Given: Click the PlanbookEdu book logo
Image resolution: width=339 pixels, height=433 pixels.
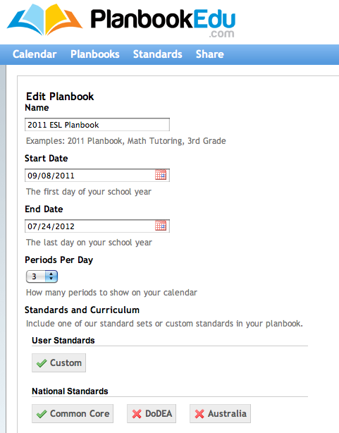Looking at the screenshot, I should (x=44, y=20).
